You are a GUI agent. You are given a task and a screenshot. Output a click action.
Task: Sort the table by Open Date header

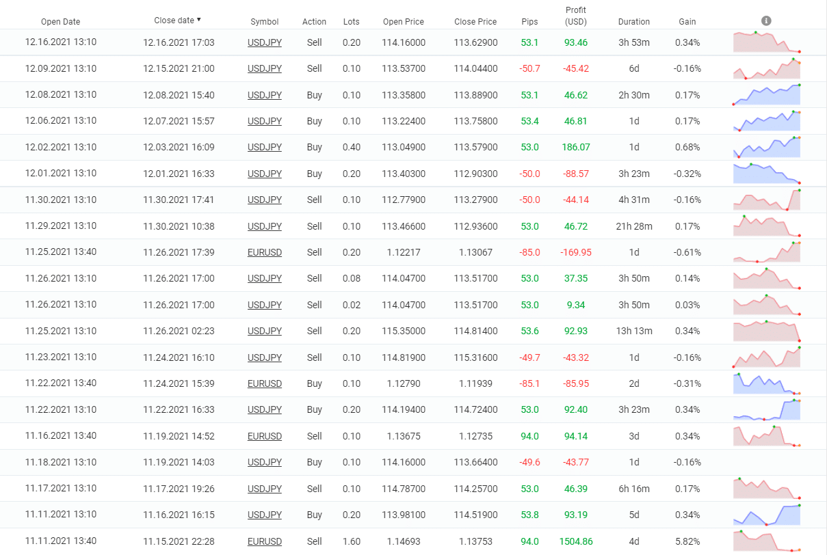point(60,22)
